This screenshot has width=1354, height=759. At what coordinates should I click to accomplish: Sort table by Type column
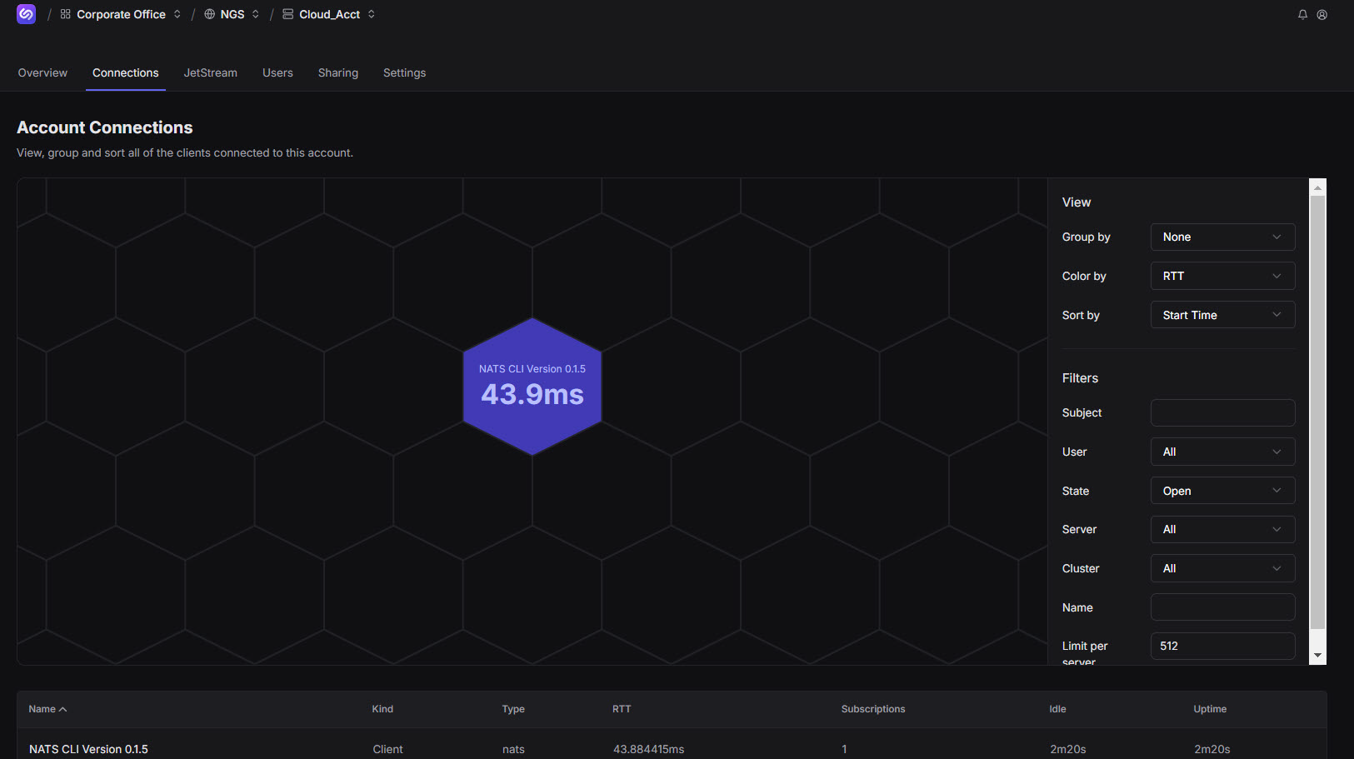pos(513,709)
